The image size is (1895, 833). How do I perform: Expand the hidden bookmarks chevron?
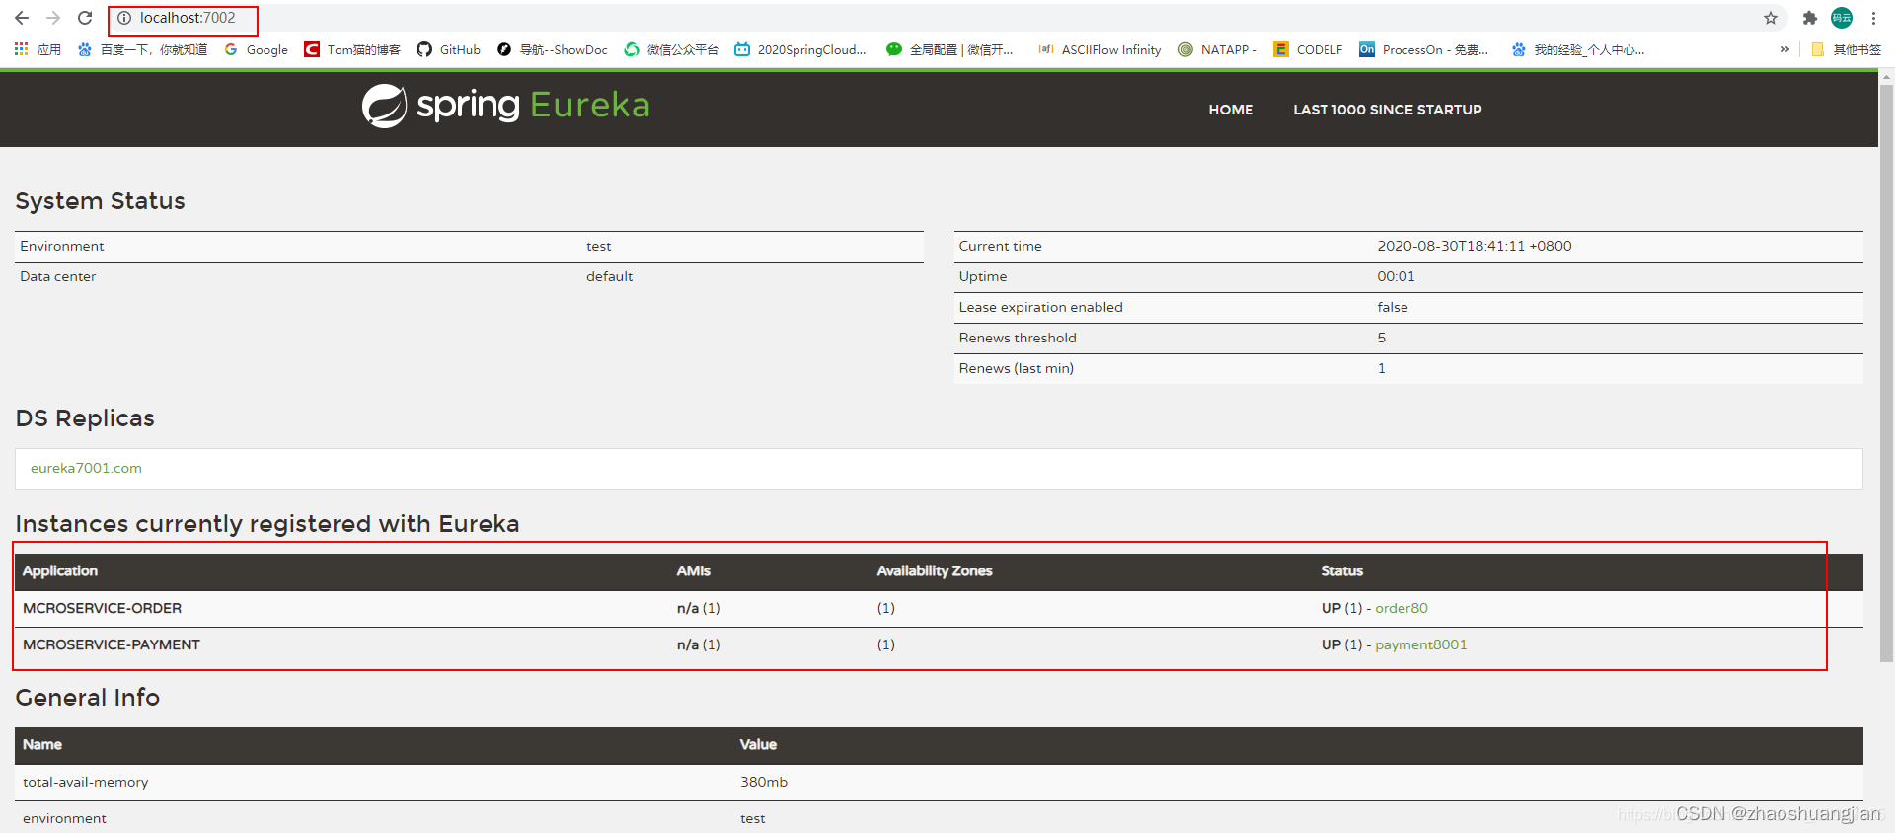coord(1785,49)
